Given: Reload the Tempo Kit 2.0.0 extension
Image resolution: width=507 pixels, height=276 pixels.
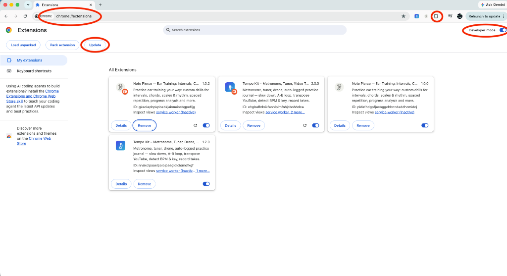Looking at the screenshot, I should pyautogui.click(x=304, y=125).
